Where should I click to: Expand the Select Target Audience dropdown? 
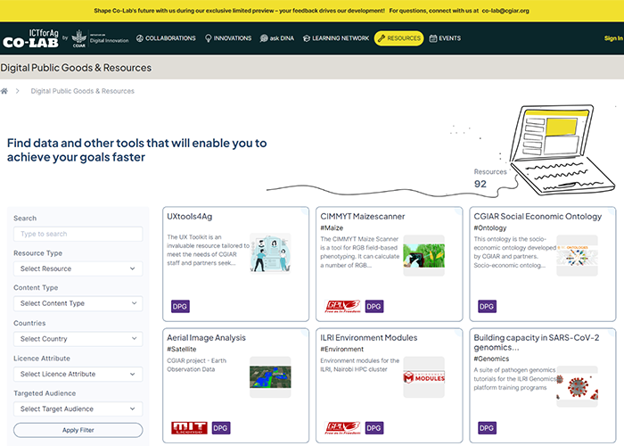tap(78, 409)
